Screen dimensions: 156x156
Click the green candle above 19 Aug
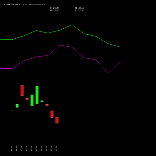[x=32, y=100]
